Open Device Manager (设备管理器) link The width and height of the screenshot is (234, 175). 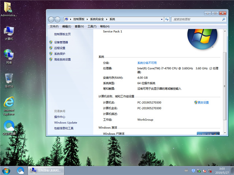coord(61,42)
